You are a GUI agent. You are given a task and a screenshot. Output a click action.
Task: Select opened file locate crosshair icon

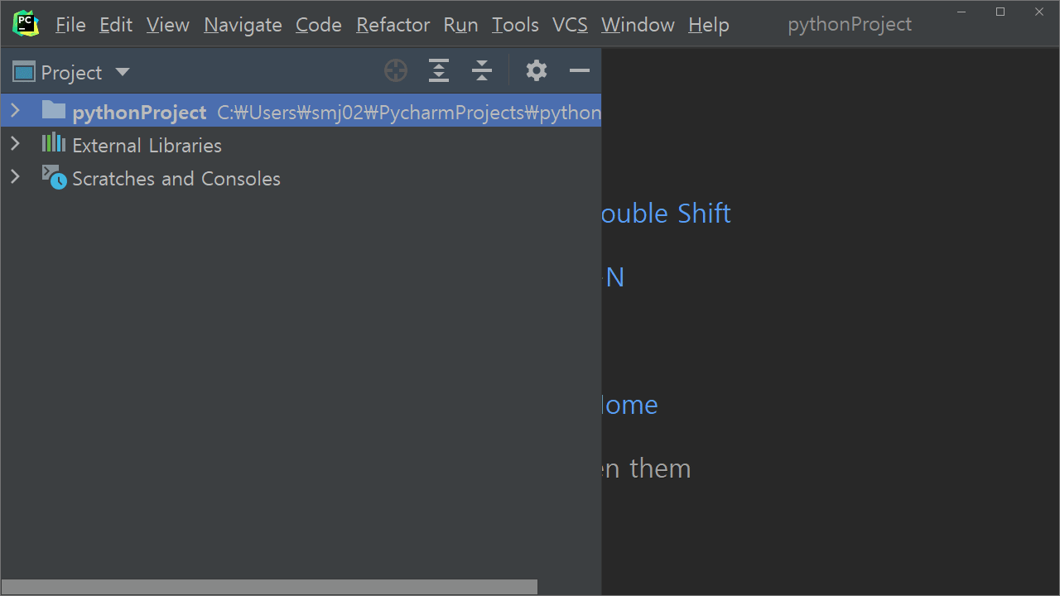click(396, 71)
